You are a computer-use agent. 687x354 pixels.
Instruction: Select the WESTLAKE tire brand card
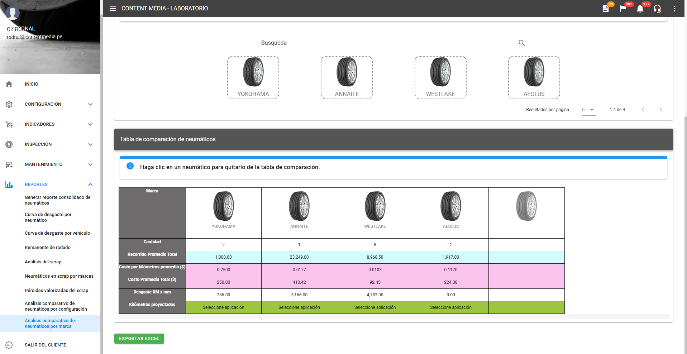[x=440, y=77]
